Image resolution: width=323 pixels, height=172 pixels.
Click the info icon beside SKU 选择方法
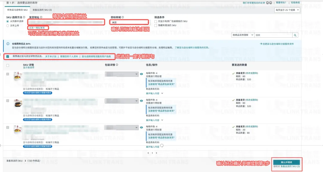tap(24, 17)
